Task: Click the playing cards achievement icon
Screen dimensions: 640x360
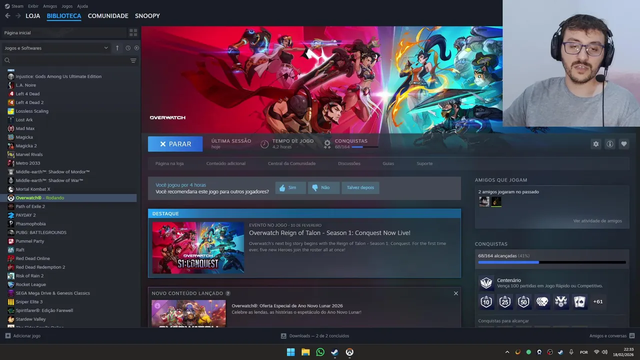Action: [x=579, y=301]
